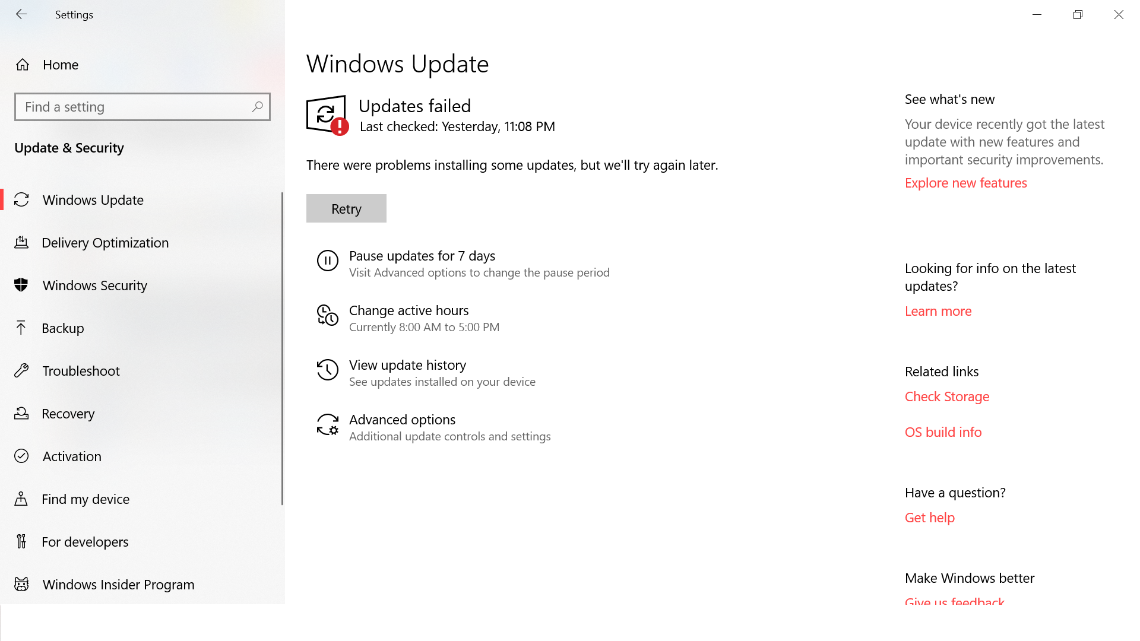Image resolution: width=1140 pixels, height=641 pixels.
Task: Go to Windows Security section
Action: 141,285
